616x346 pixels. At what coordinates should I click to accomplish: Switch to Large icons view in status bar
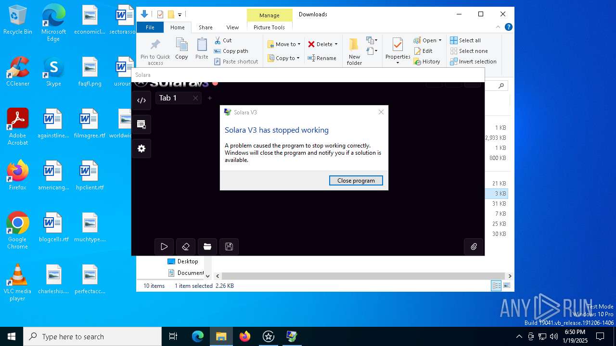point(506,286)
